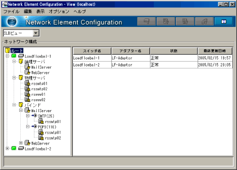Click the rswww01 server icon
Viewport: 237px width, 170px height.
(x=27, y=94)
